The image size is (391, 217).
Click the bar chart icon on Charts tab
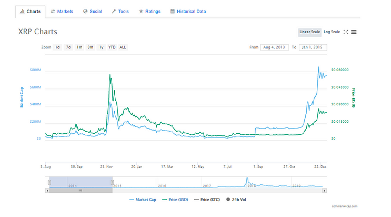[22, 11]
